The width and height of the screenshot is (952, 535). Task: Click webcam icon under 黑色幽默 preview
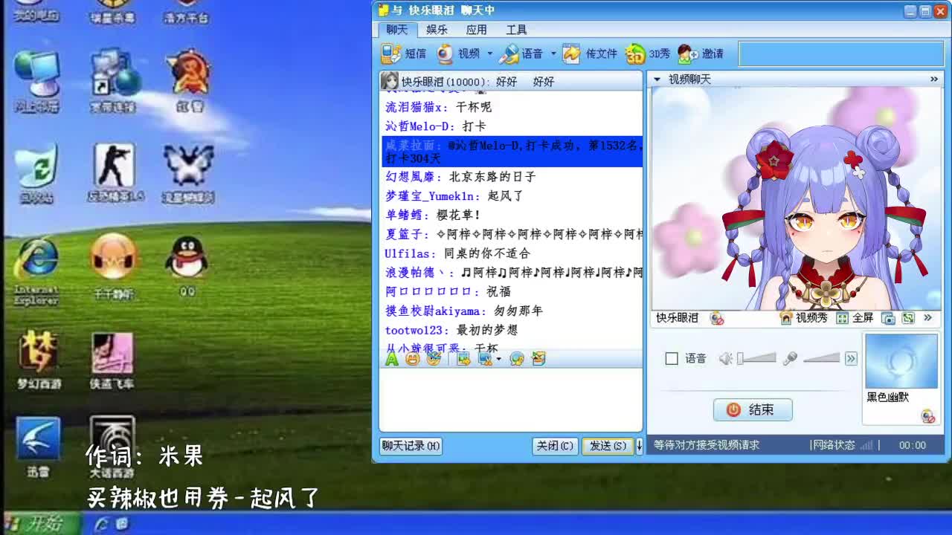pyautogui.click(x=928, y=416)
